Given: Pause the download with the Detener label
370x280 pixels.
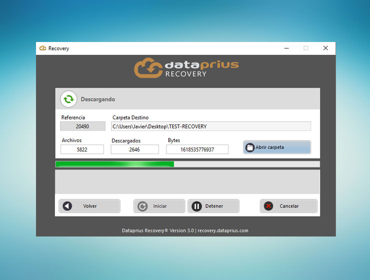Looking at the screenshot, I should click(x=214, y=206).
